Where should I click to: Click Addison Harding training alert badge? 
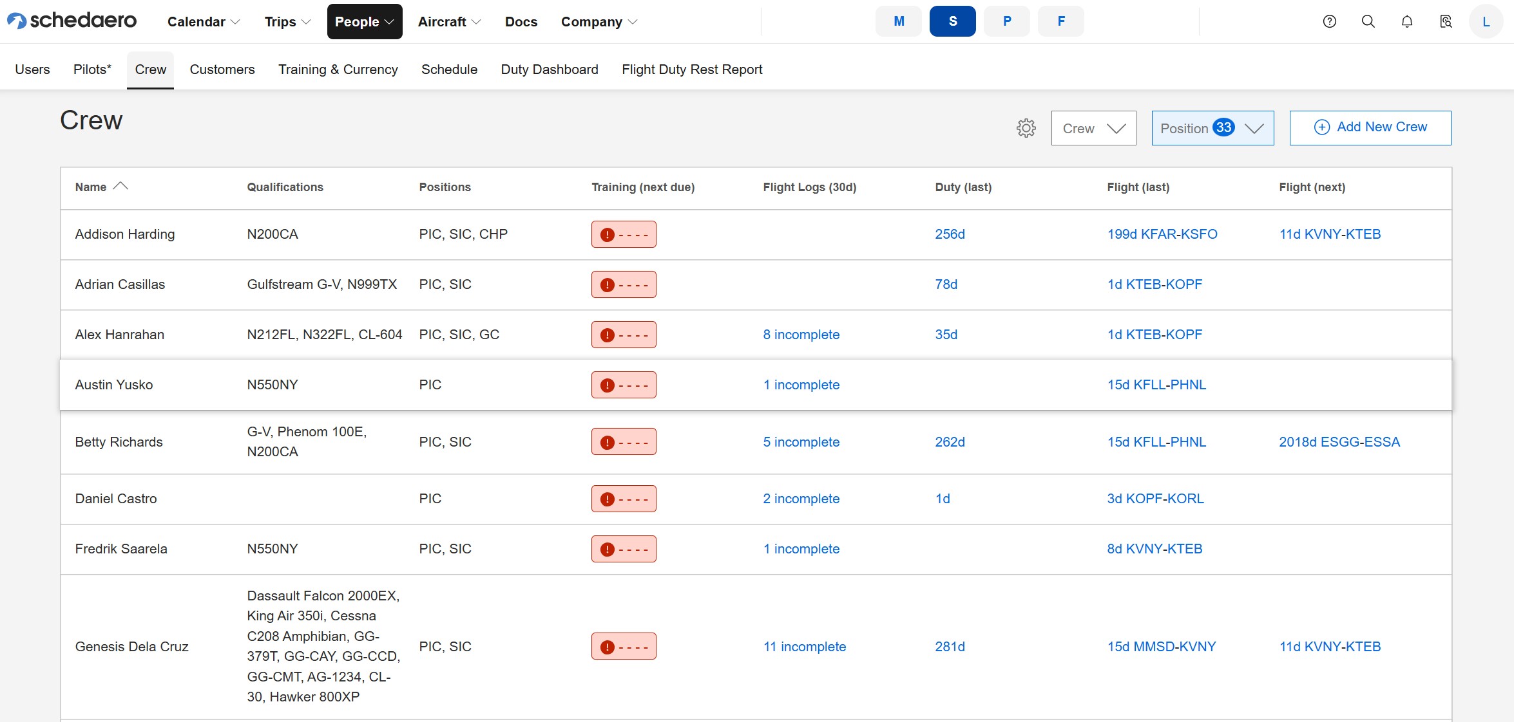[624, 234]
